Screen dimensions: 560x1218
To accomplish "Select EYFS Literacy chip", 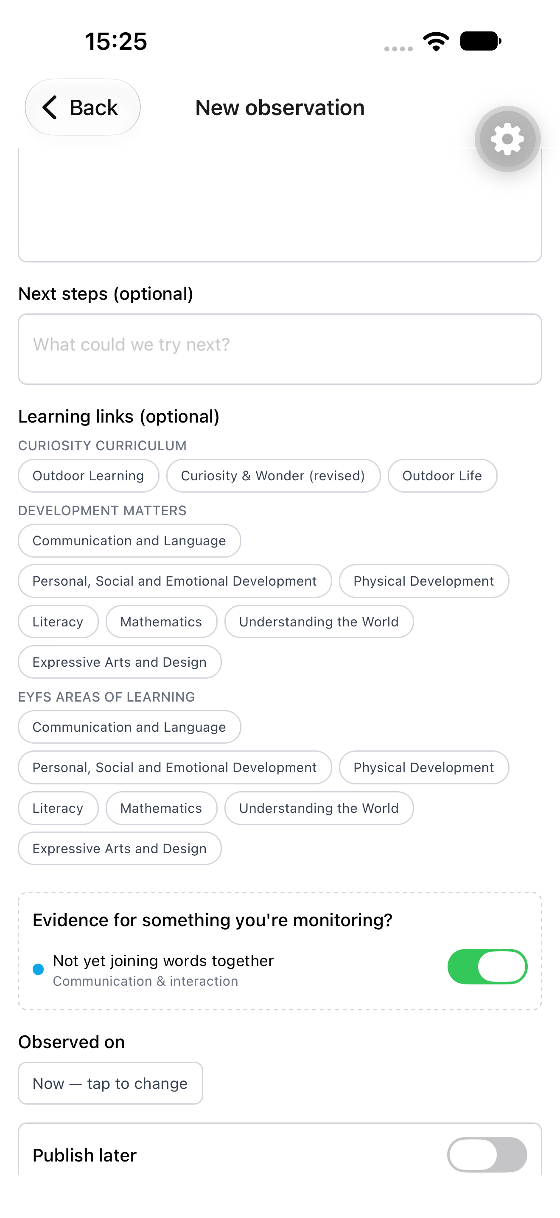I will 58,808.
